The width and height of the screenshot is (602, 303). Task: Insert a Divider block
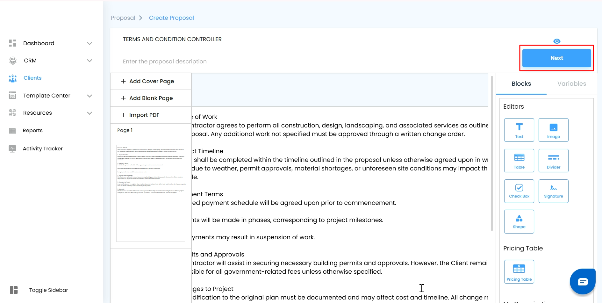(x=553, y=161)
